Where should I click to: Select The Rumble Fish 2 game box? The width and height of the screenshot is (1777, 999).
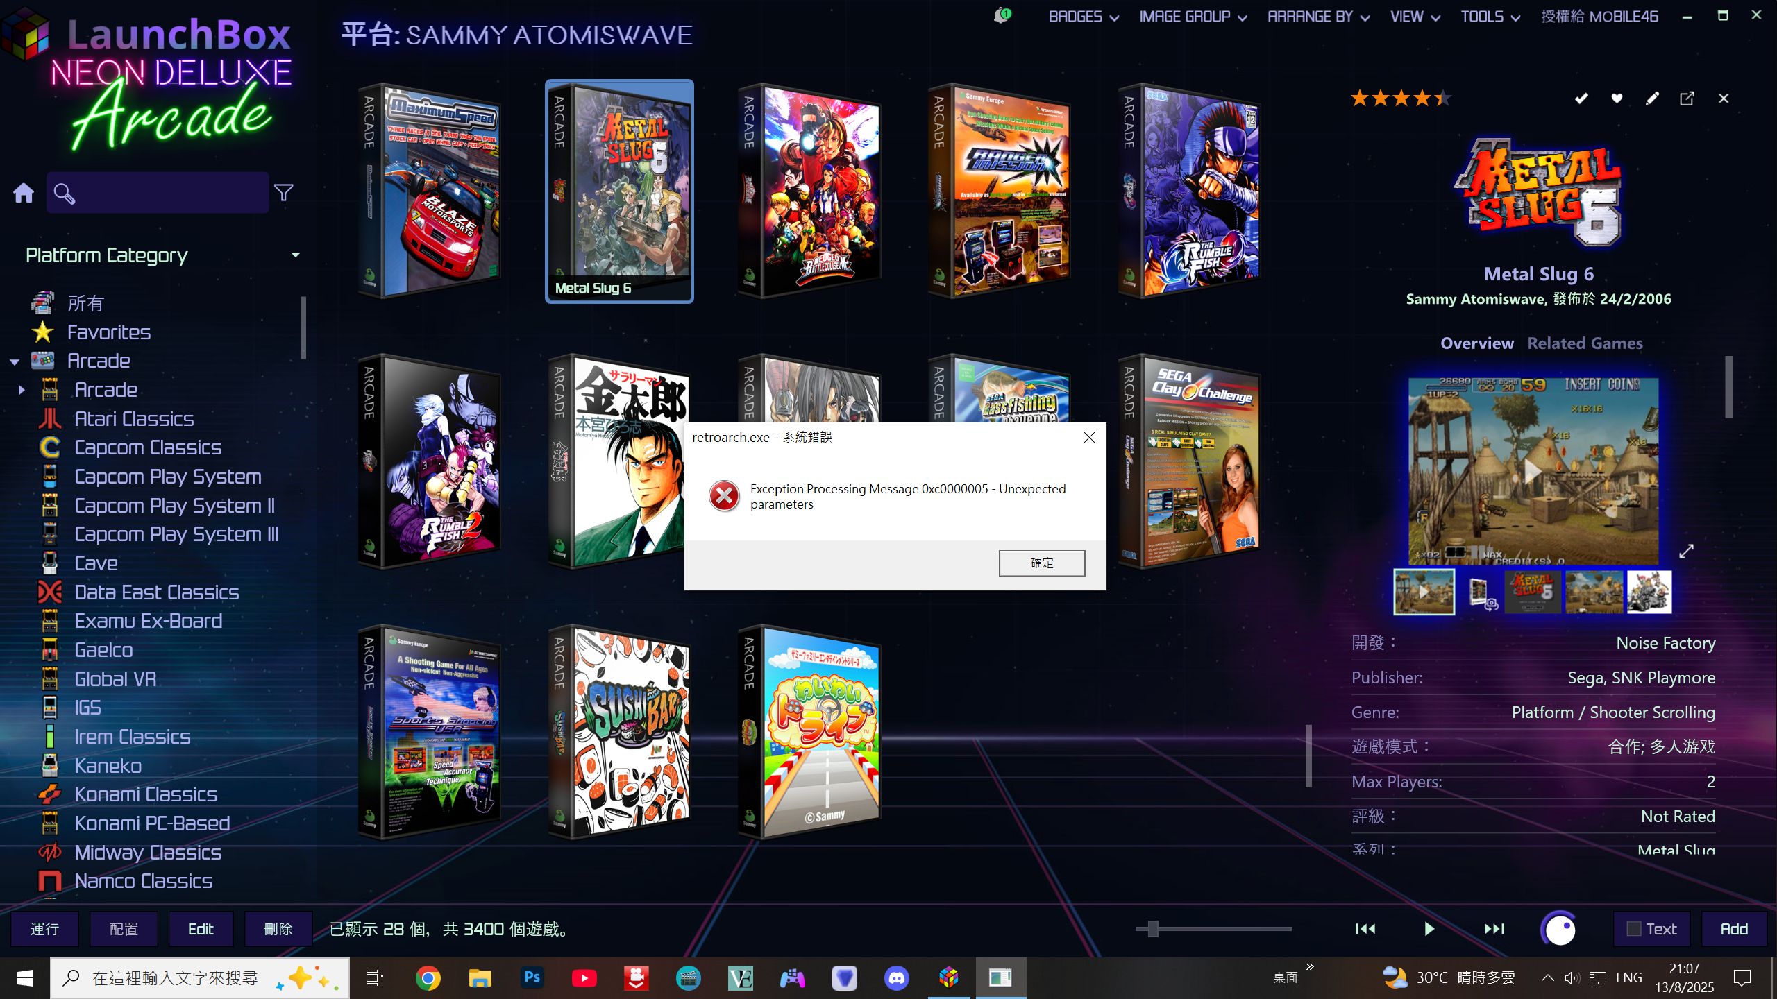pyautogui.click(x=429, y=462)
